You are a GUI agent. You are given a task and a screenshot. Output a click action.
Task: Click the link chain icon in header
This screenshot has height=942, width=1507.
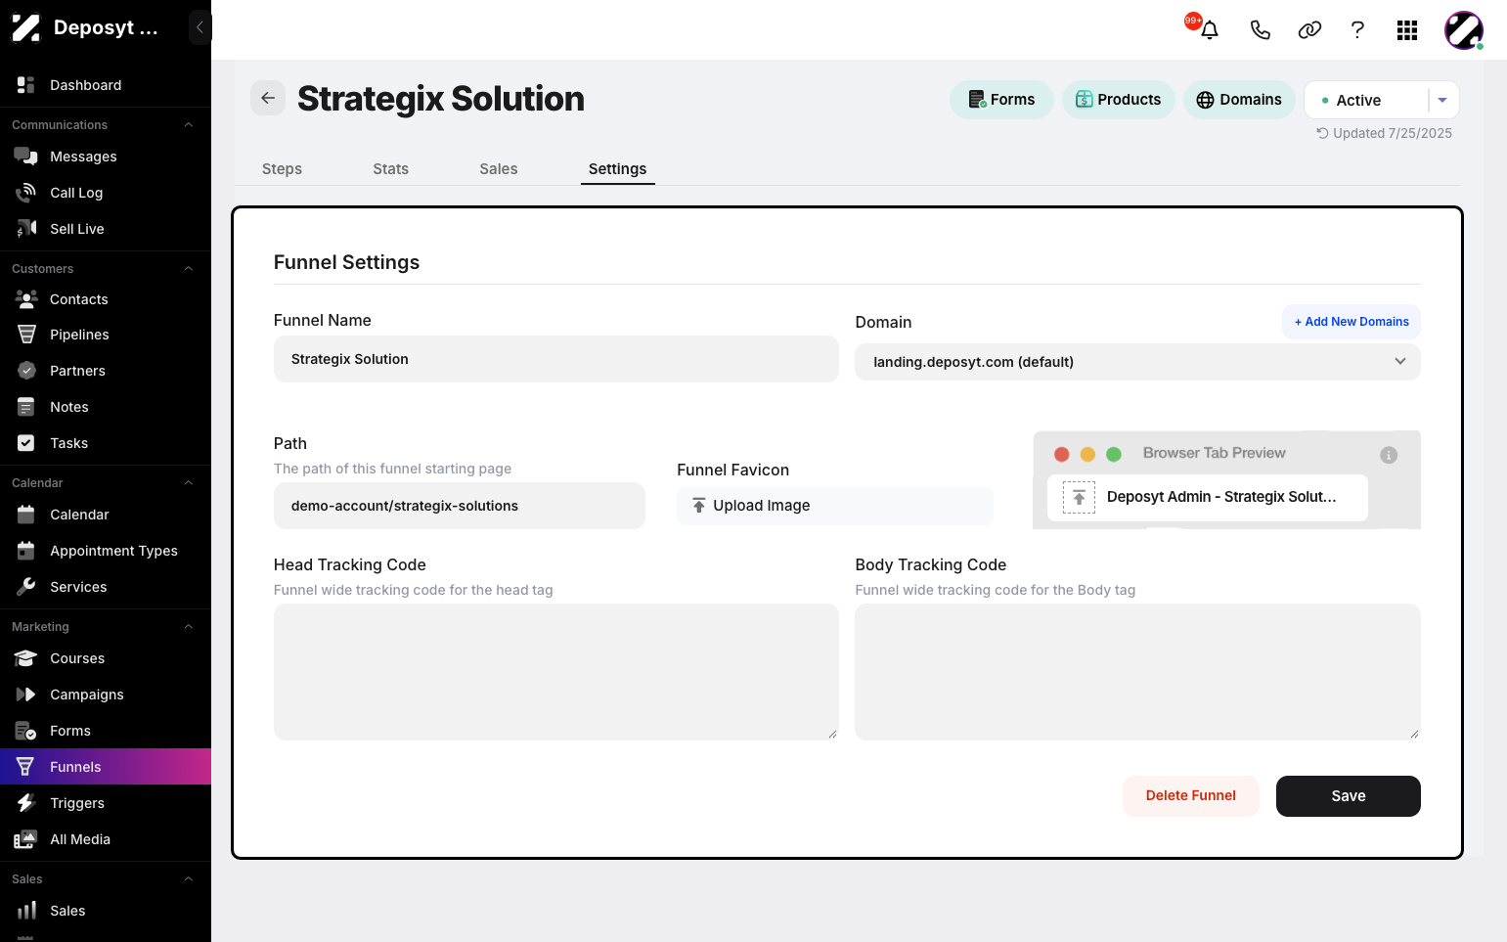(1309, 30)
